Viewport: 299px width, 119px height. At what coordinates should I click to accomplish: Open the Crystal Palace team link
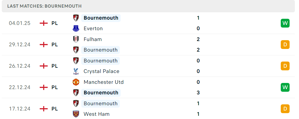[x=102, y=71]
